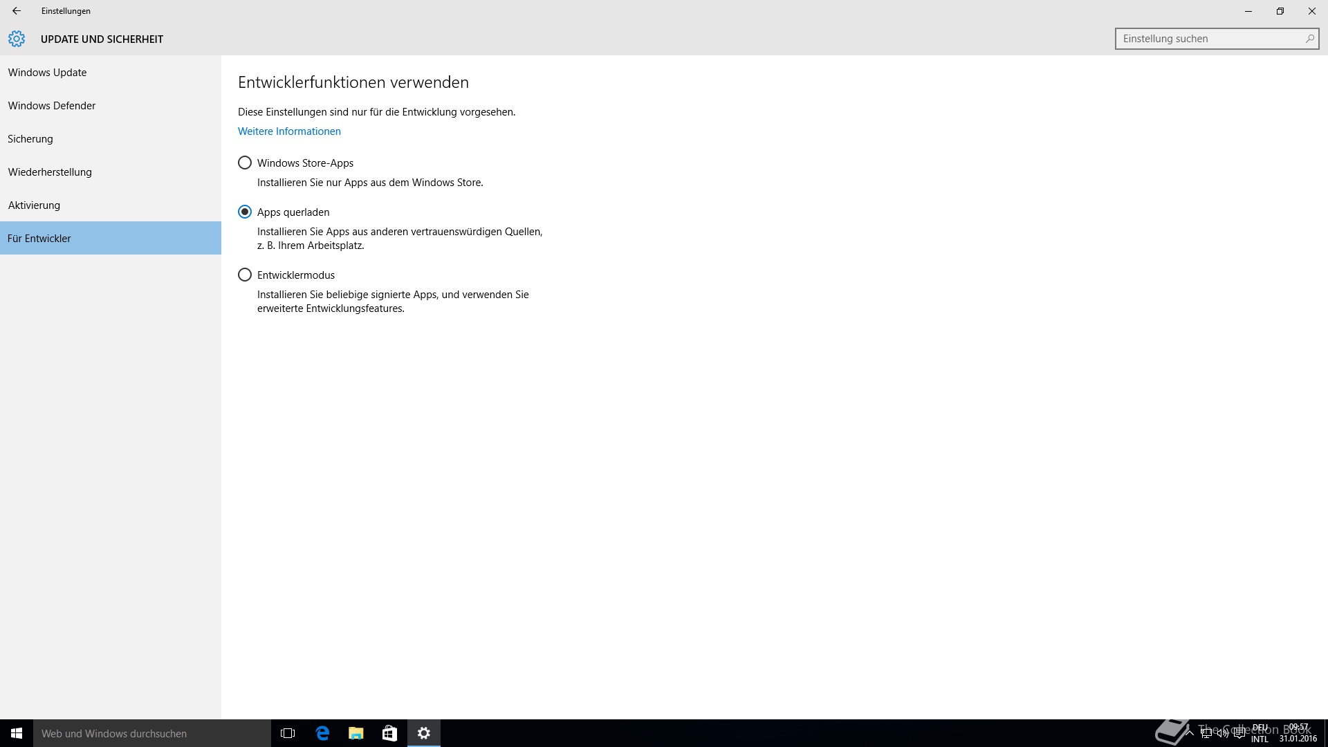Viewport: 1328px width, 747px height.
Task: Select the Apps querladen radio option
Action: (x=244, y=212)
